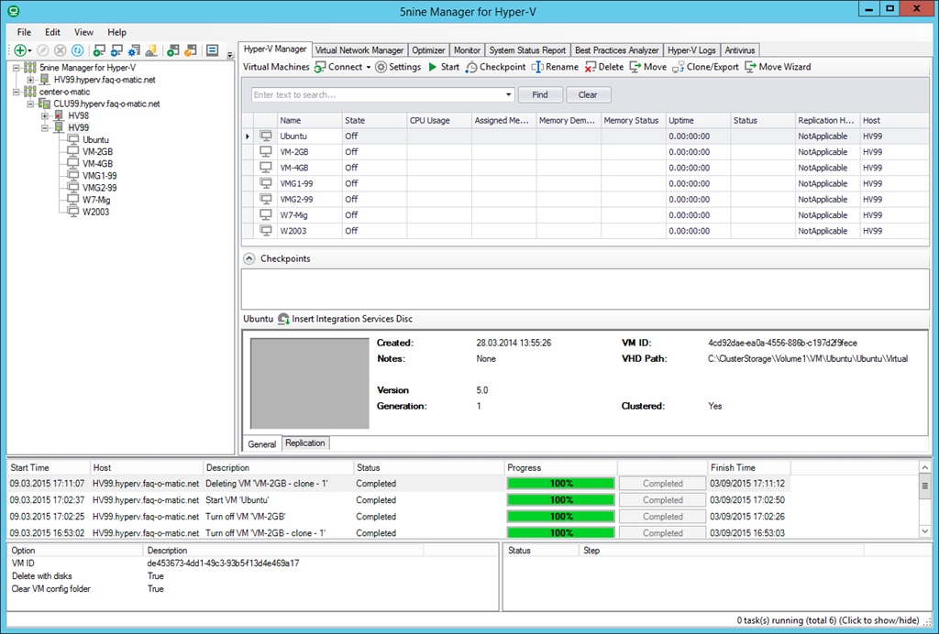This screenshot has height=634, width=939.
Task: Click Rename in the VM toolbar
Action: 555,67
